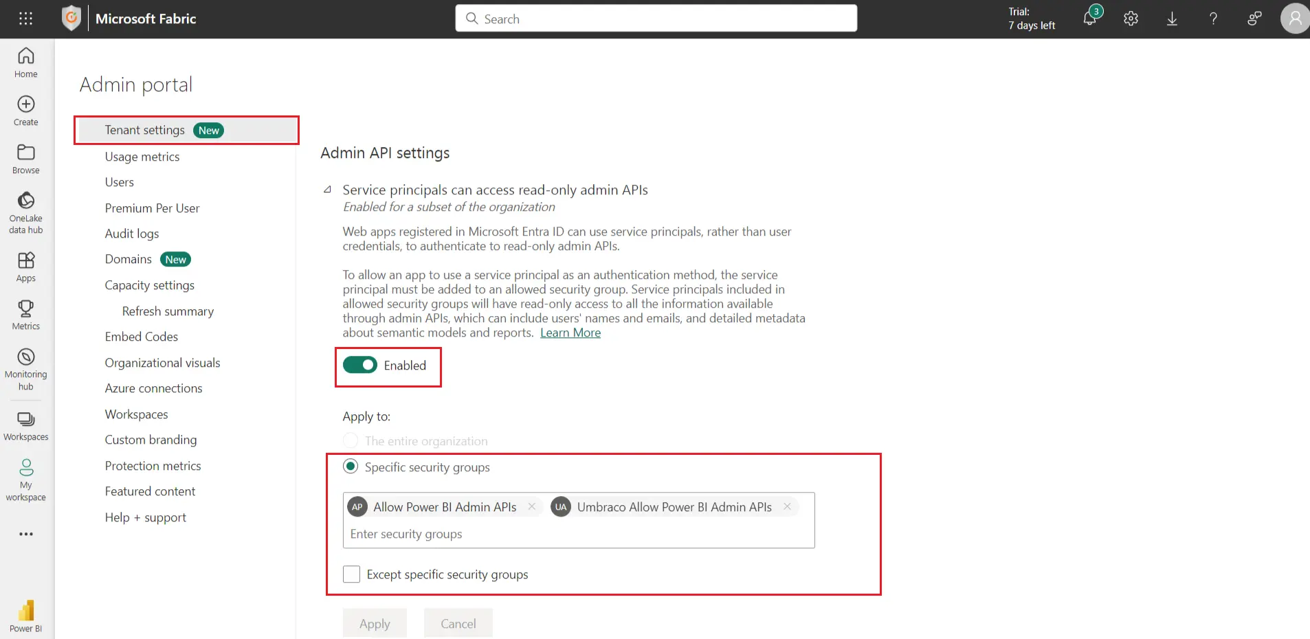Open Domains admin page

128,259
